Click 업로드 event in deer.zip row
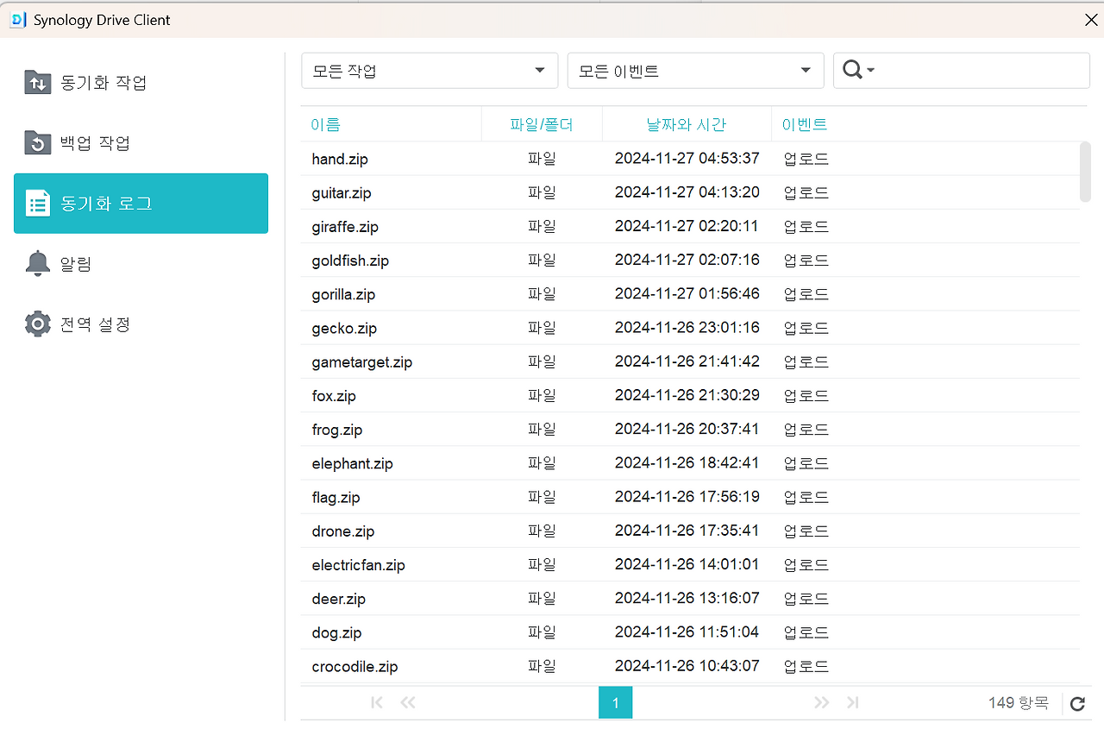The width and height of the screenshot is (1104, 729). click(x=806, y=598)
